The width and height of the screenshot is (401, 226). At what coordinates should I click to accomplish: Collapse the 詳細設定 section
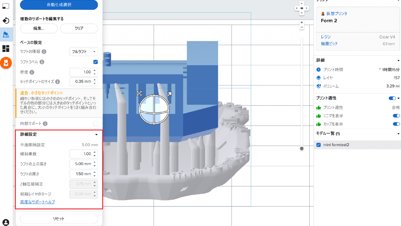coord(96,135)
